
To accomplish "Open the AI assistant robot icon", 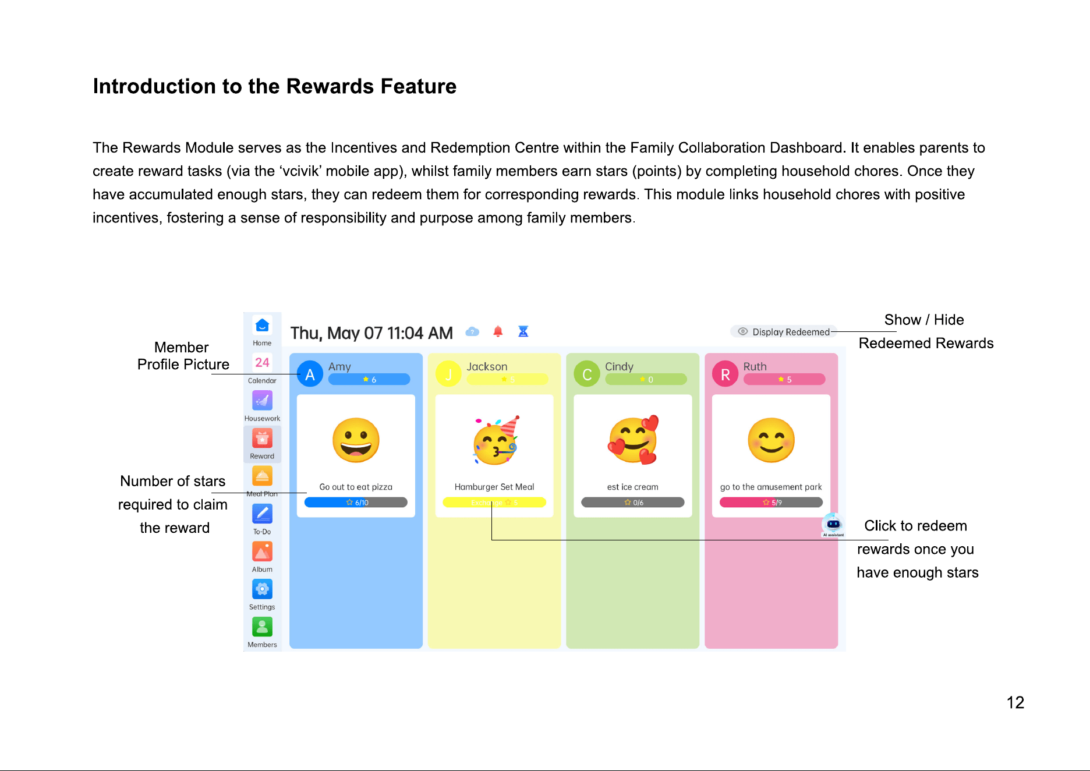I will click(833, 525).
